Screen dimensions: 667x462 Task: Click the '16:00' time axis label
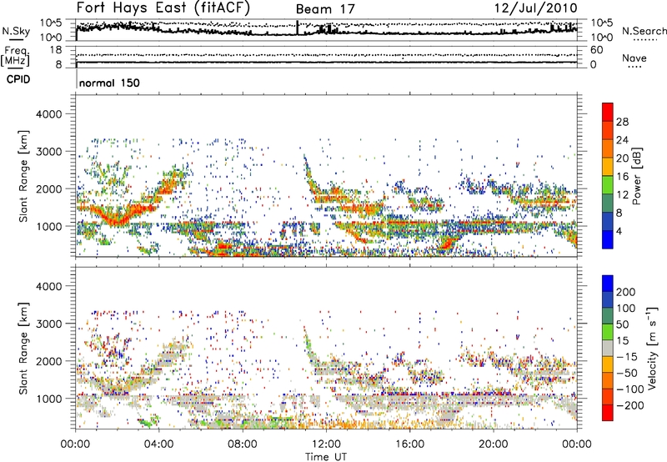pyautogui.click(x=409, y=444)
